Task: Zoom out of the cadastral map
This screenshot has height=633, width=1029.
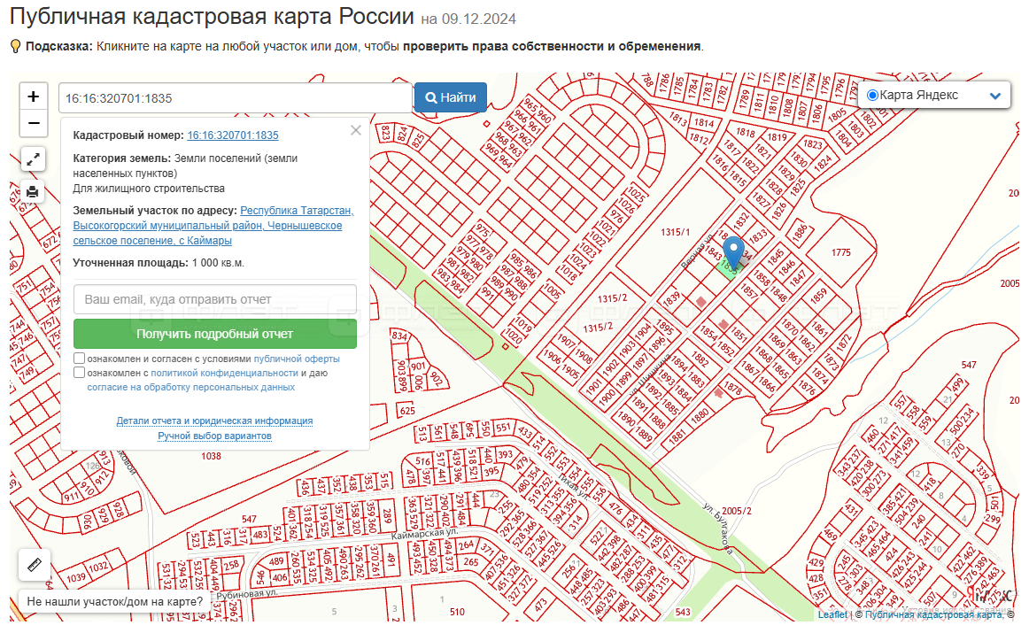Action: 34,122
